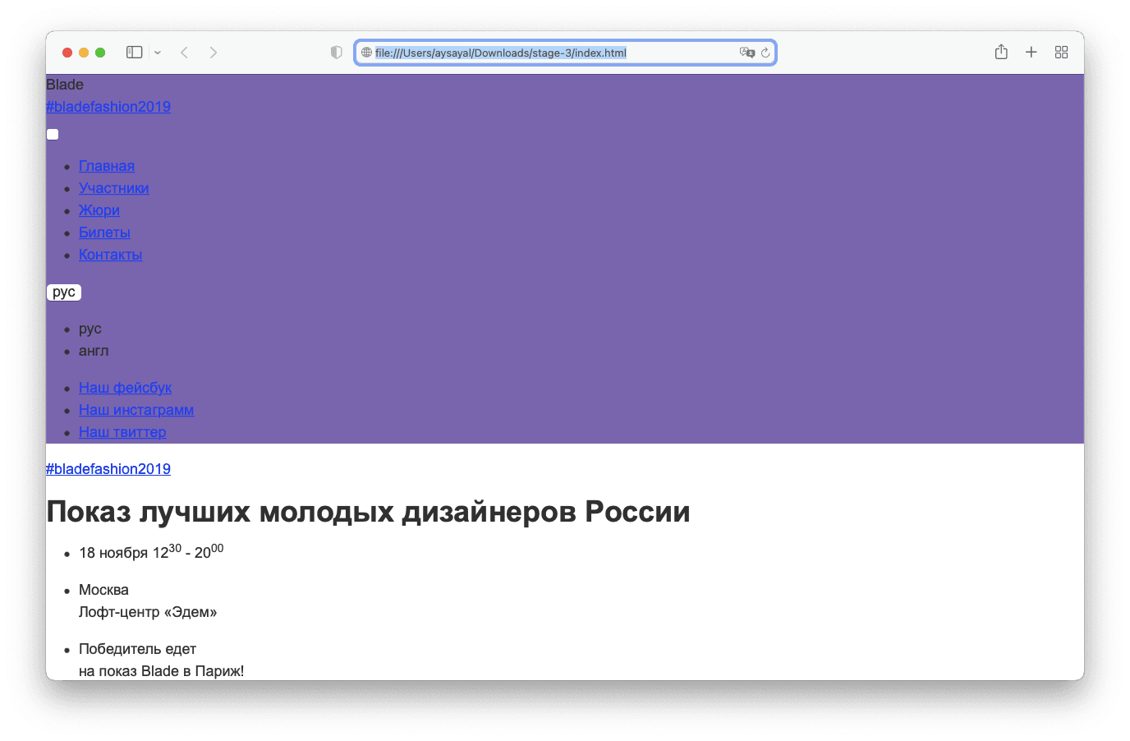Navigate to Главная link
Viewport: 1130px width, 741px height.
click(x=107, y=166)
